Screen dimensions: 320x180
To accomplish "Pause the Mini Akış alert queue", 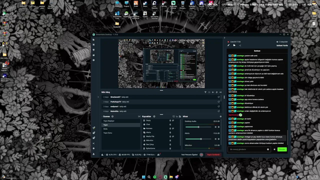I will click(209, 92).
